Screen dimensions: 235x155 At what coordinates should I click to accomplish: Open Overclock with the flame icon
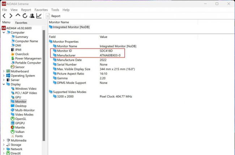[20, 54]
